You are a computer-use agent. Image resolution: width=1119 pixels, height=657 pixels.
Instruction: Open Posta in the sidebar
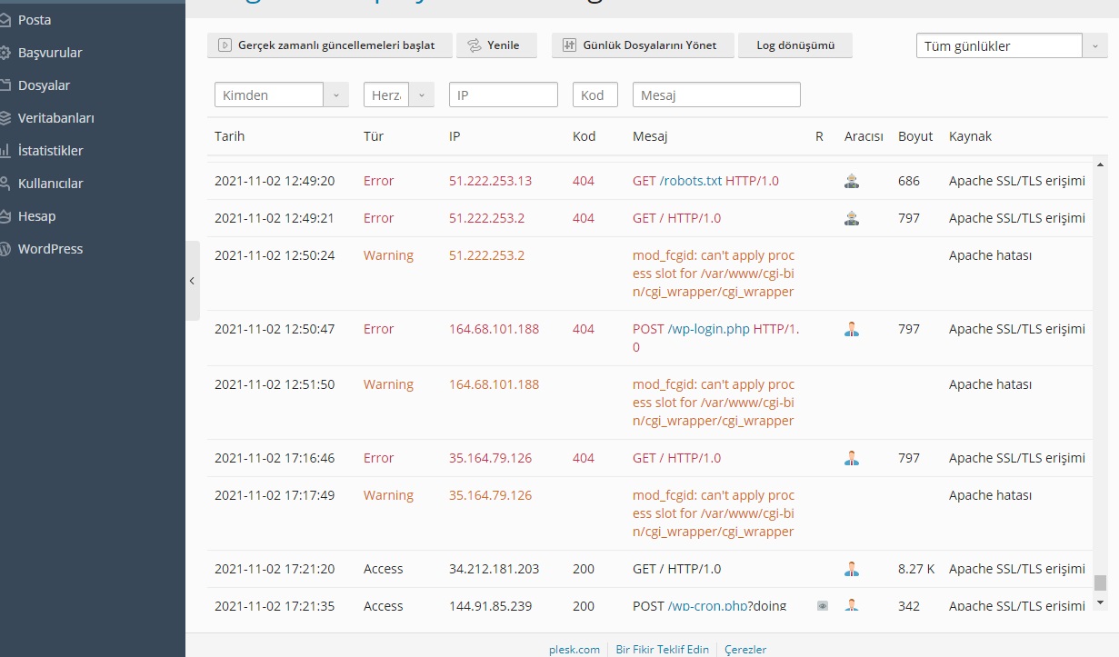35,20
